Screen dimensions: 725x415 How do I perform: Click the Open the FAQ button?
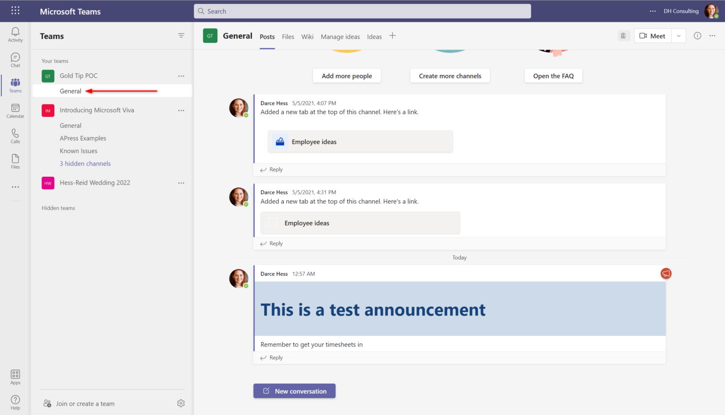pos(553,76)
